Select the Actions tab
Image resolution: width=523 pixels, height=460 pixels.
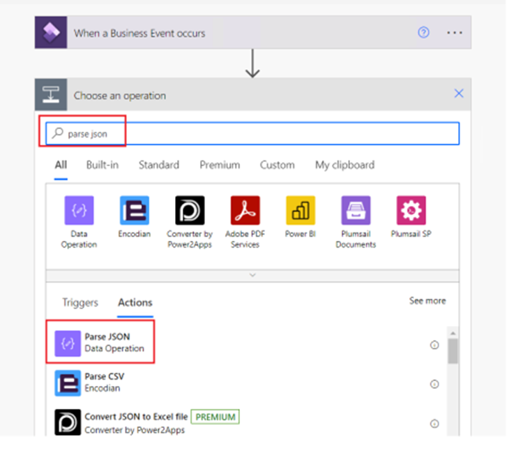(x=135, y=302)
